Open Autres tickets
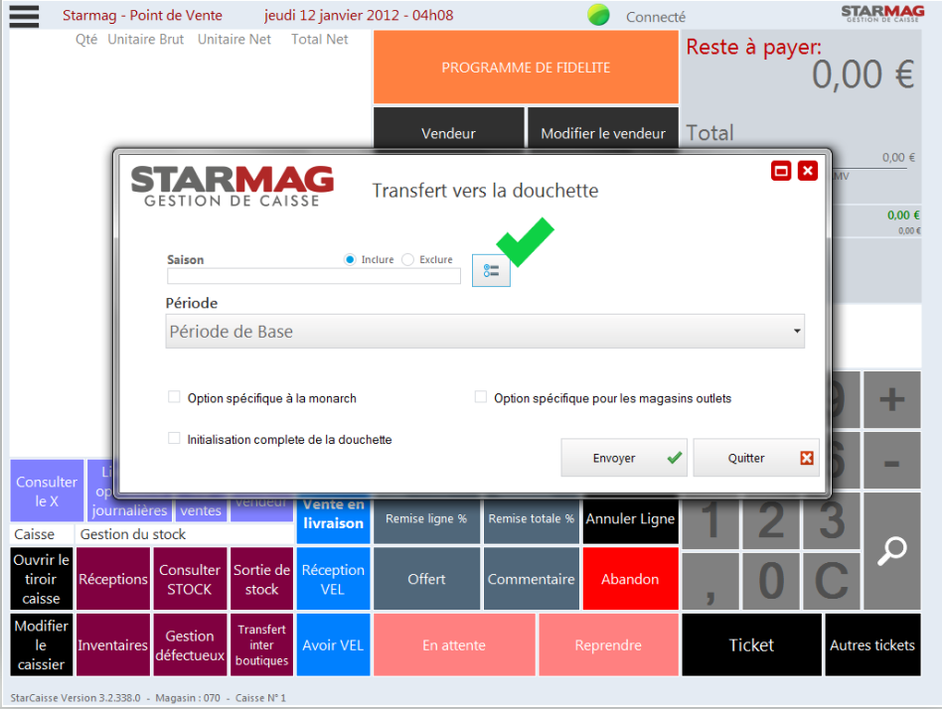 click(872, 644)
